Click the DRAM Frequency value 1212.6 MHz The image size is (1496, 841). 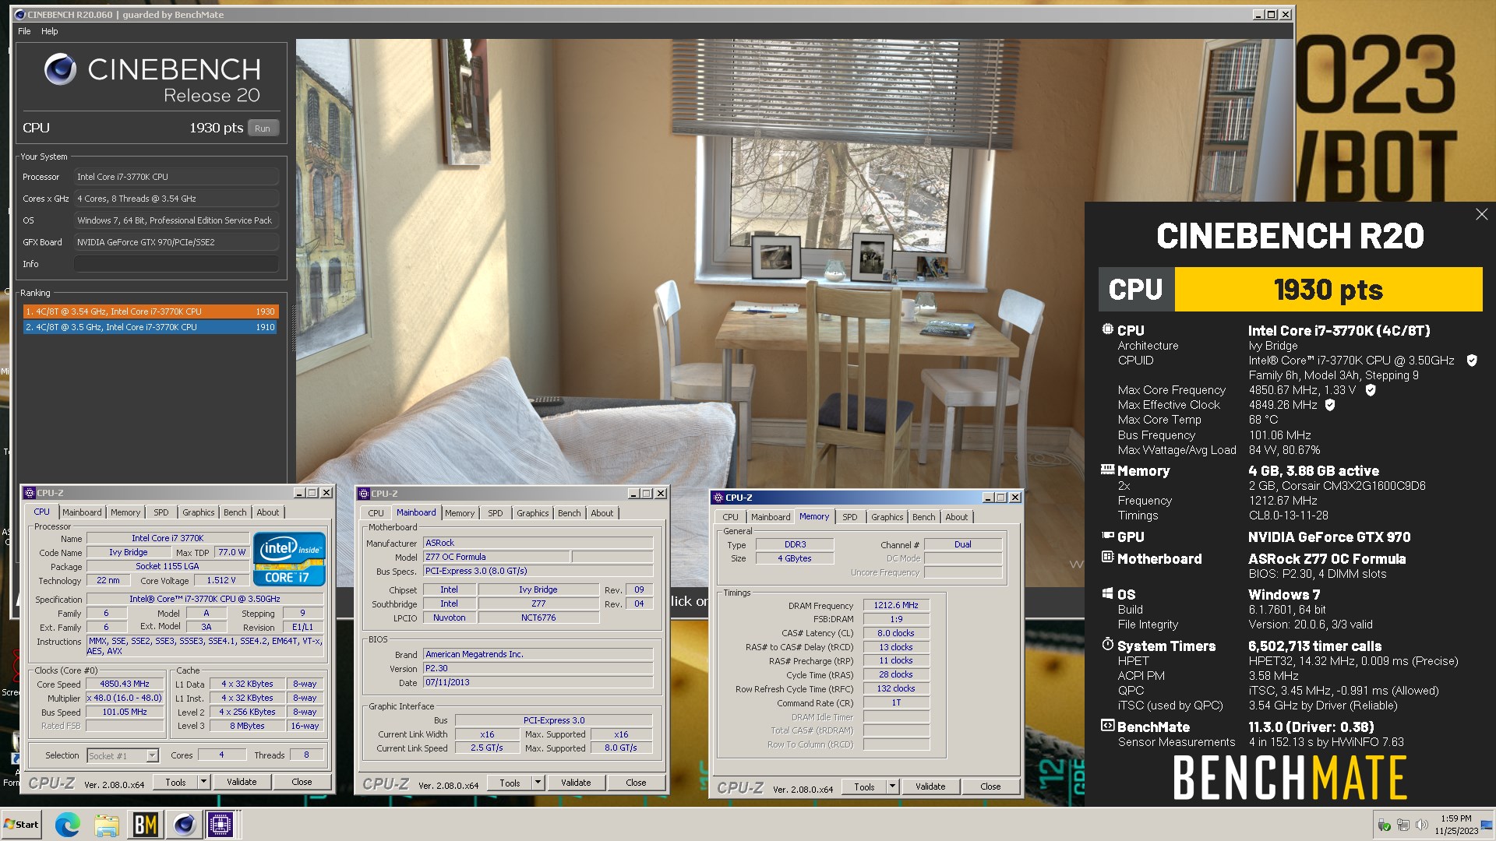(x=896, y=605)
